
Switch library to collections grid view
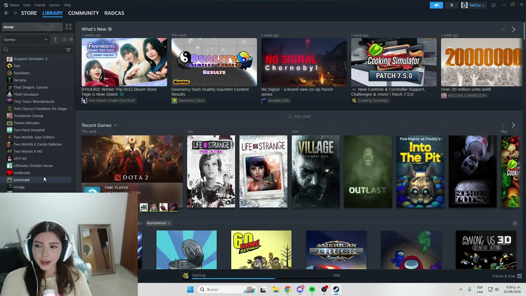(68, 27)
